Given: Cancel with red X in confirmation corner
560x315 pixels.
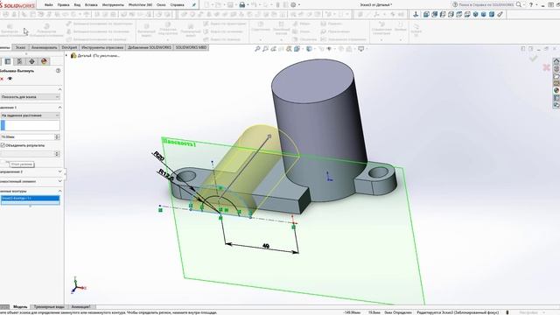Looking at the screenshot, I should click(x=546, y=67).
